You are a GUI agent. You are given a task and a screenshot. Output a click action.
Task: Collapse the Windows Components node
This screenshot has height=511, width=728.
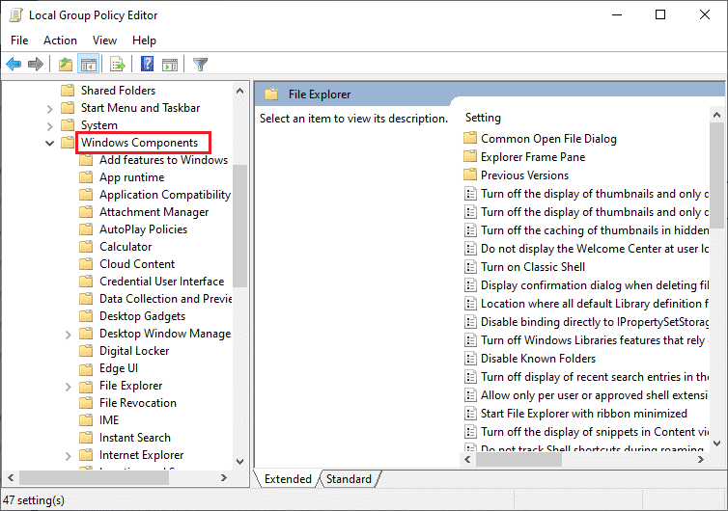(49, 143)
